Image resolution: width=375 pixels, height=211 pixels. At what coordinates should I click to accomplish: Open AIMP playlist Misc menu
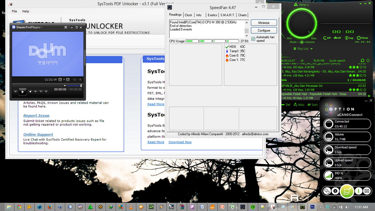(x=299, y=105)
